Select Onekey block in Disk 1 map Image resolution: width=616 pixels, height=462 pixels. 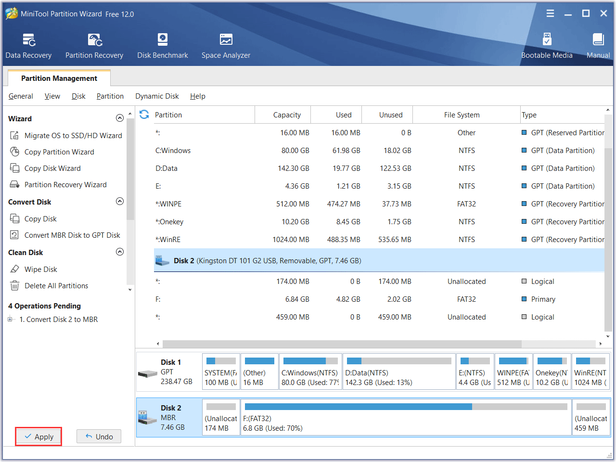click(552, 372)
